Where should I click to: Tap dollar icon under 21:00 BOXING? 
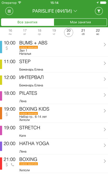(x=7, y=165)
